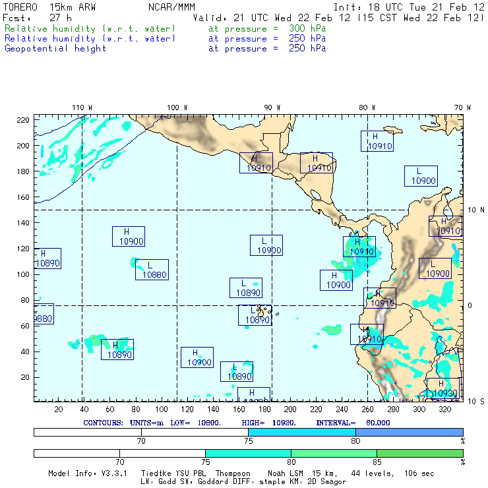Click the H 10930 high-pressure label
Image resolution: width=488 pixels, height=488 pixels.
pos(442,388)
